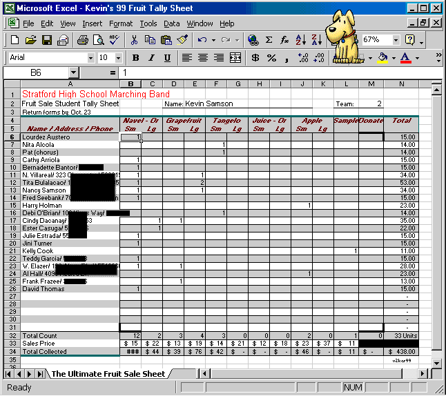This screenshot has width=446, height=396.
Task: Open the Name Box dropdown arrow
Action: click(73, 72)
